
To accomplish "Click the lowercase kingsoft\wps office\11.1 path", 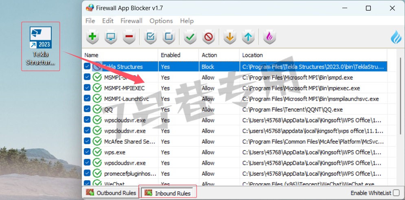I will (313, 131).
